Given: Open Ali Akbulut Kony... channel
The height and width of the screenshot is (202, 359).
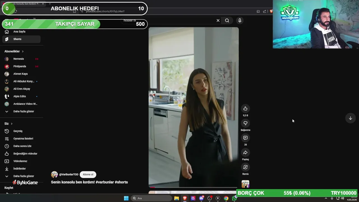Looking at the screenshot, I should tap(21, 81).
